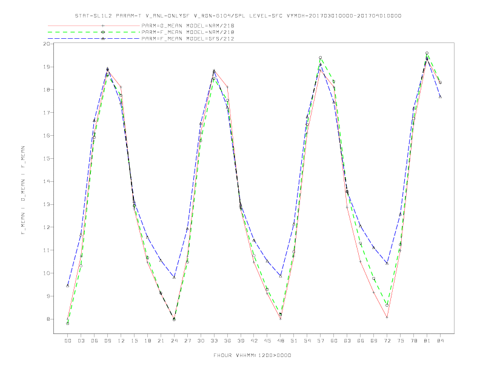
Task: Click the blue GFS triangle point at hour 42
Action: click(254, 241)
